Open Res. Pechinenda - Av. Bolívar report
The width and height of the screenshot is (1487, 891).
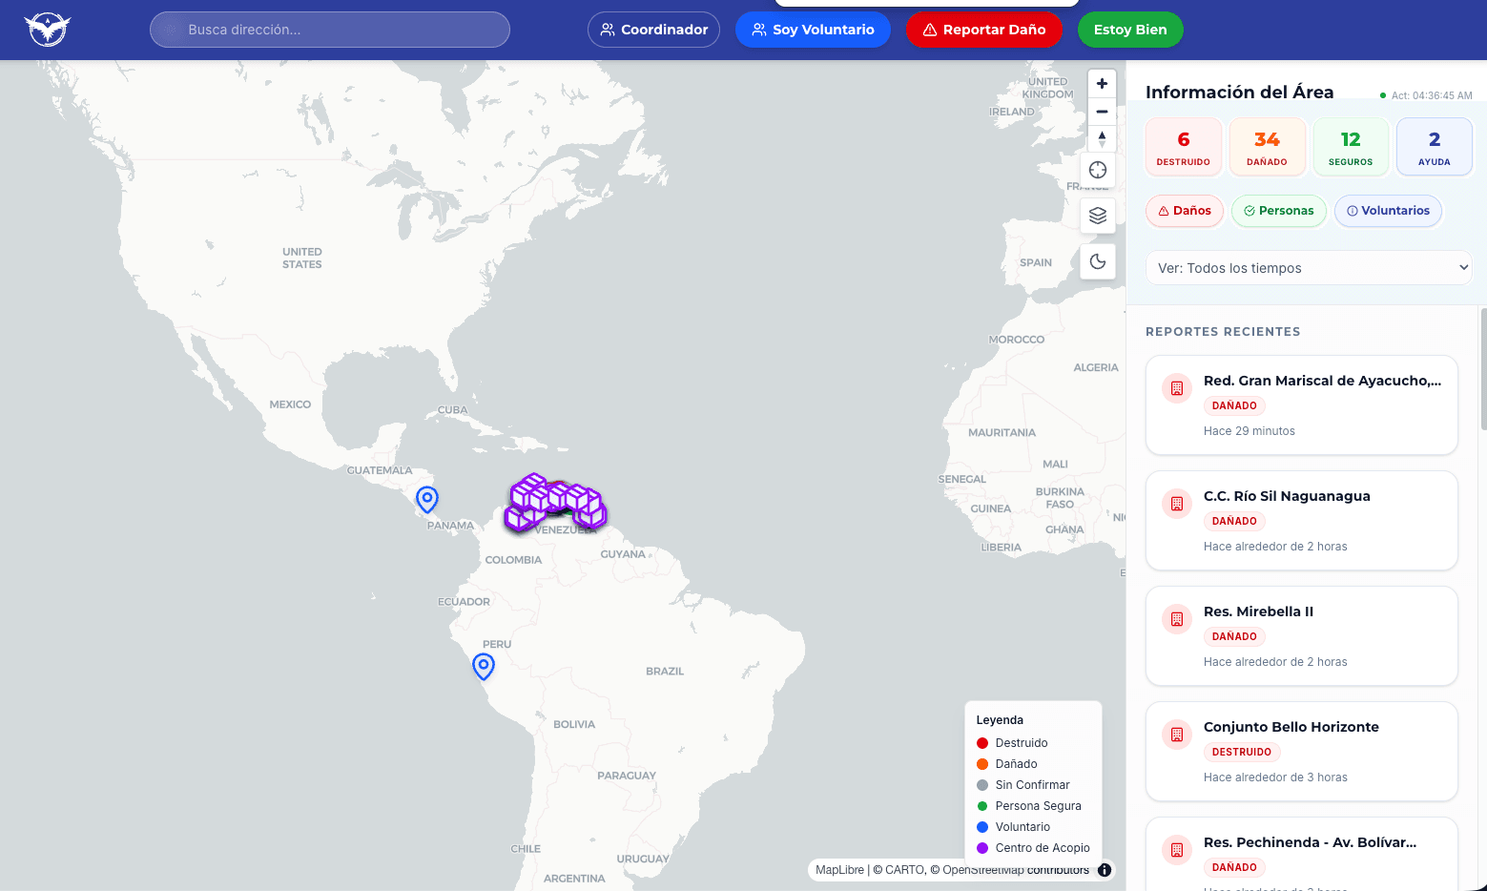[1302, 854]
